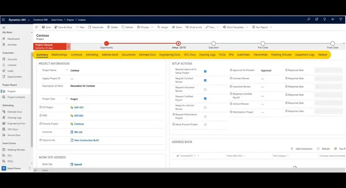Viewport: 346px width, 188px height.
Task: Click the Refresh command in top toolbar
Action: point(127,27)
